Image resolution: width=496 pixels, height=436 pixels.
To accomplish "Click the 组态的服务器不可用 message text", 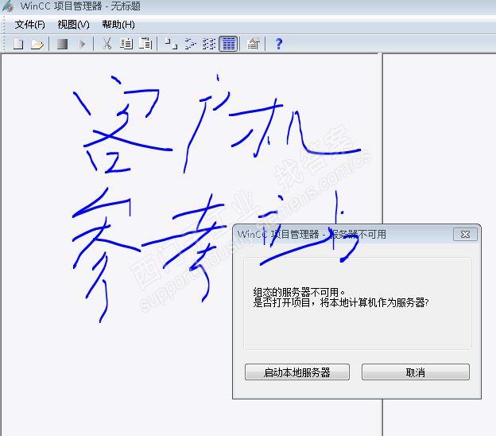I will click(x=299, y=292).
